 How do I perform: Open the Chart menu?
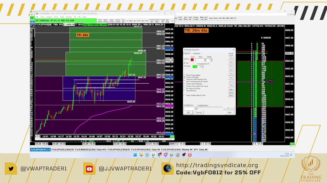pyautogui.click(x=42, y=17)
